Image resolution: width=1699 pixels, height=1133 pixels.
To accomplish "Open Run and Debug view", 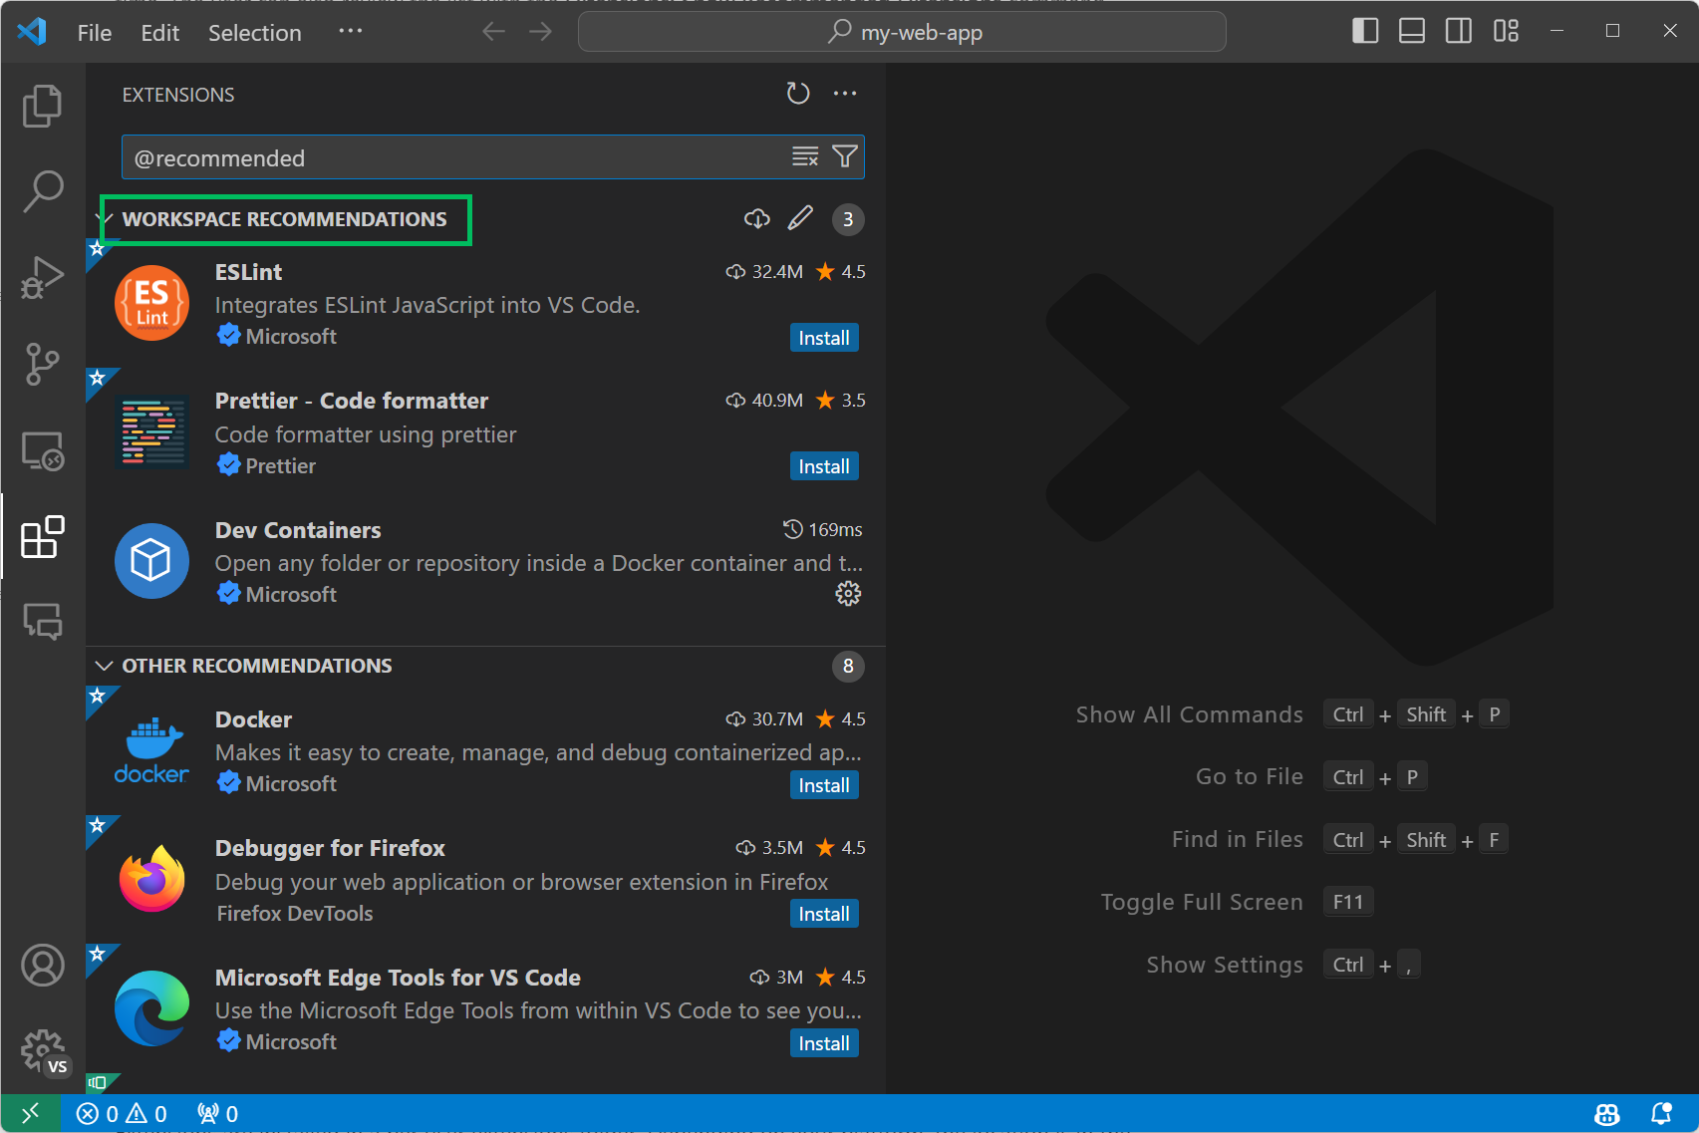I will coord(42,278).
